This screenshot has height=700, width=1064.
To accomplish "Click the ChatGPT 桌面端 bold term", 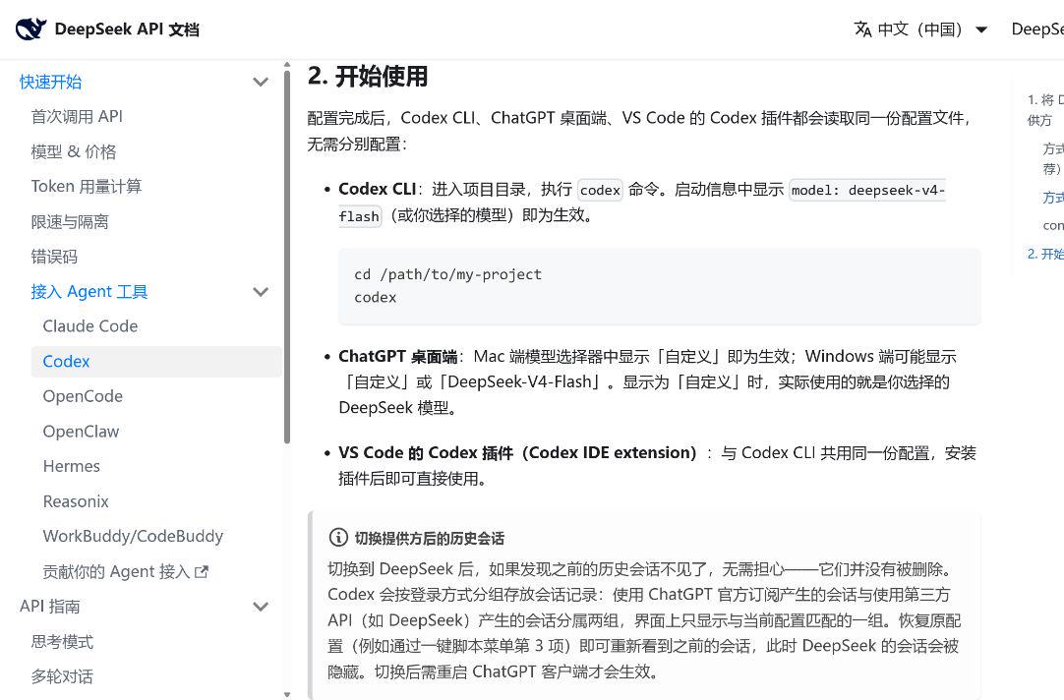I will (x=397, y=357).
